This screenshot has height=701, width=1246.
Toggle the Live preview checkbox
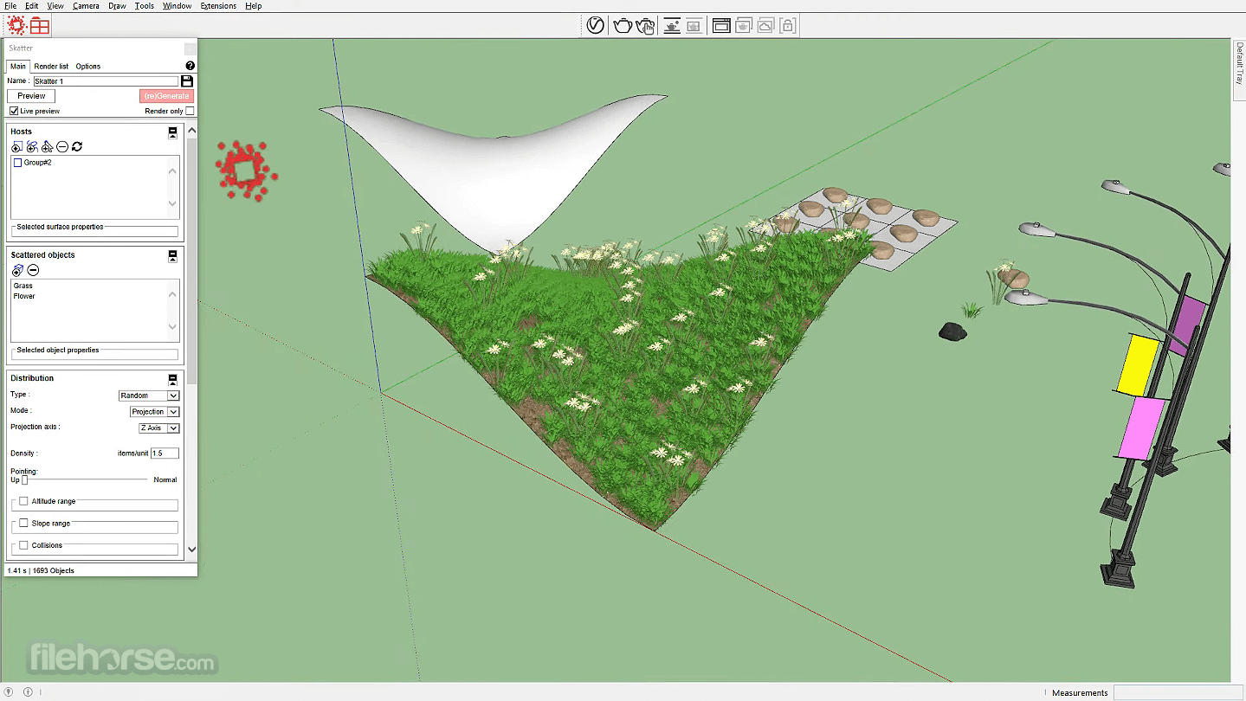pos(14,111)
